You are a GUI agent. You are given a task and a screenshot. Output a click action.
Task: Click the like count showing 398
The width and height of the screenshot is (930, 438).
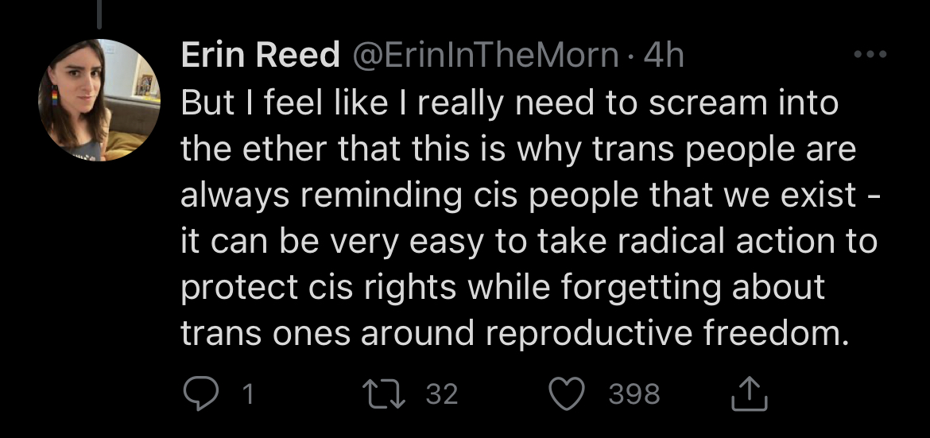(x=634, y=394)
